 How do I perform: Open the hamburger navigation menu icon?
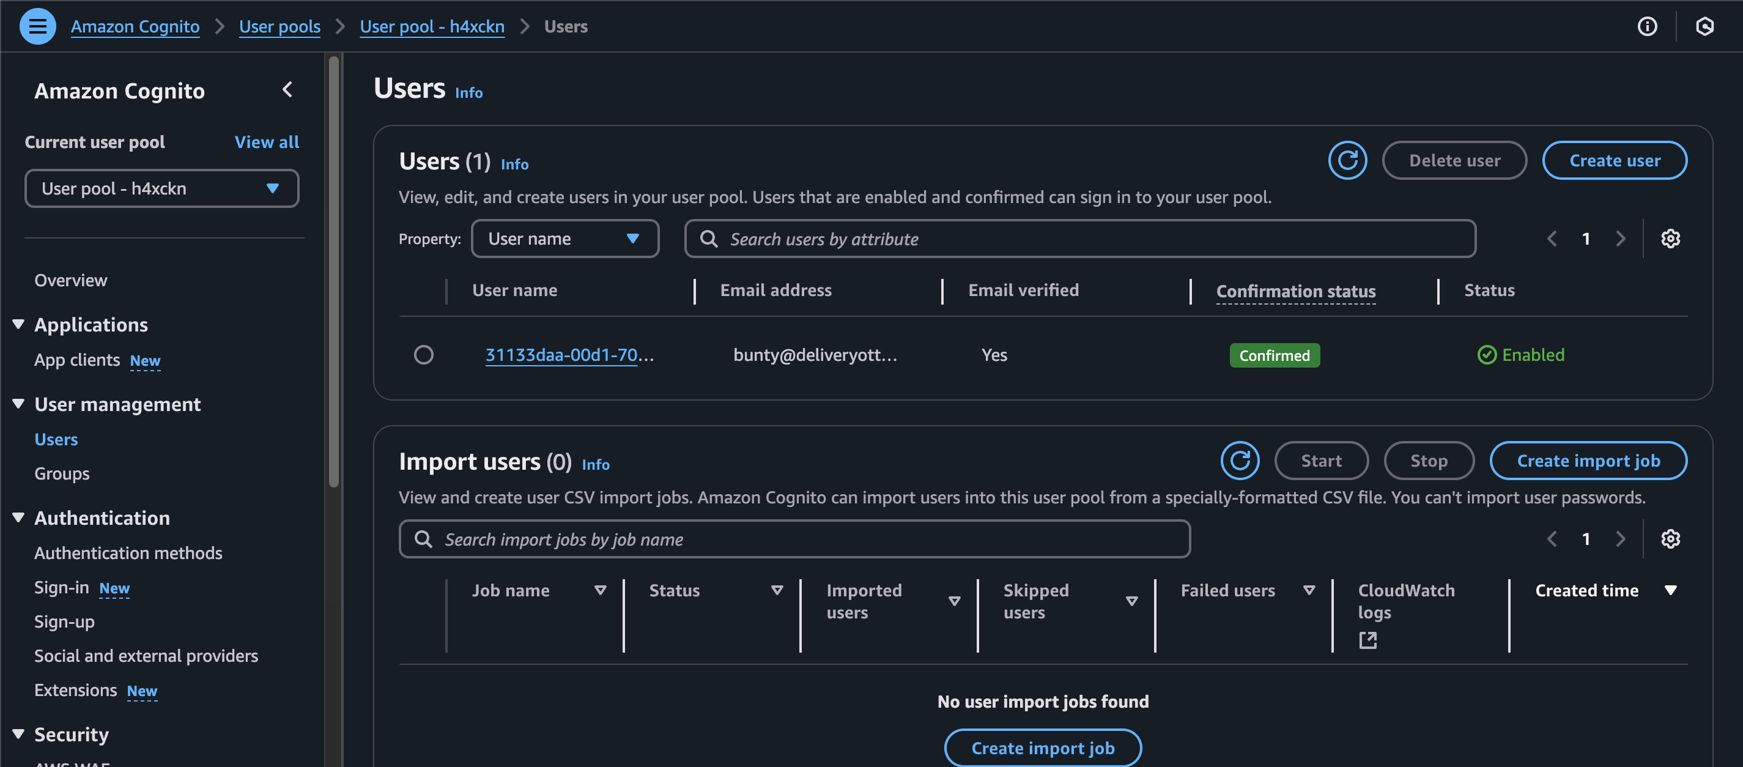pos(37,26)
